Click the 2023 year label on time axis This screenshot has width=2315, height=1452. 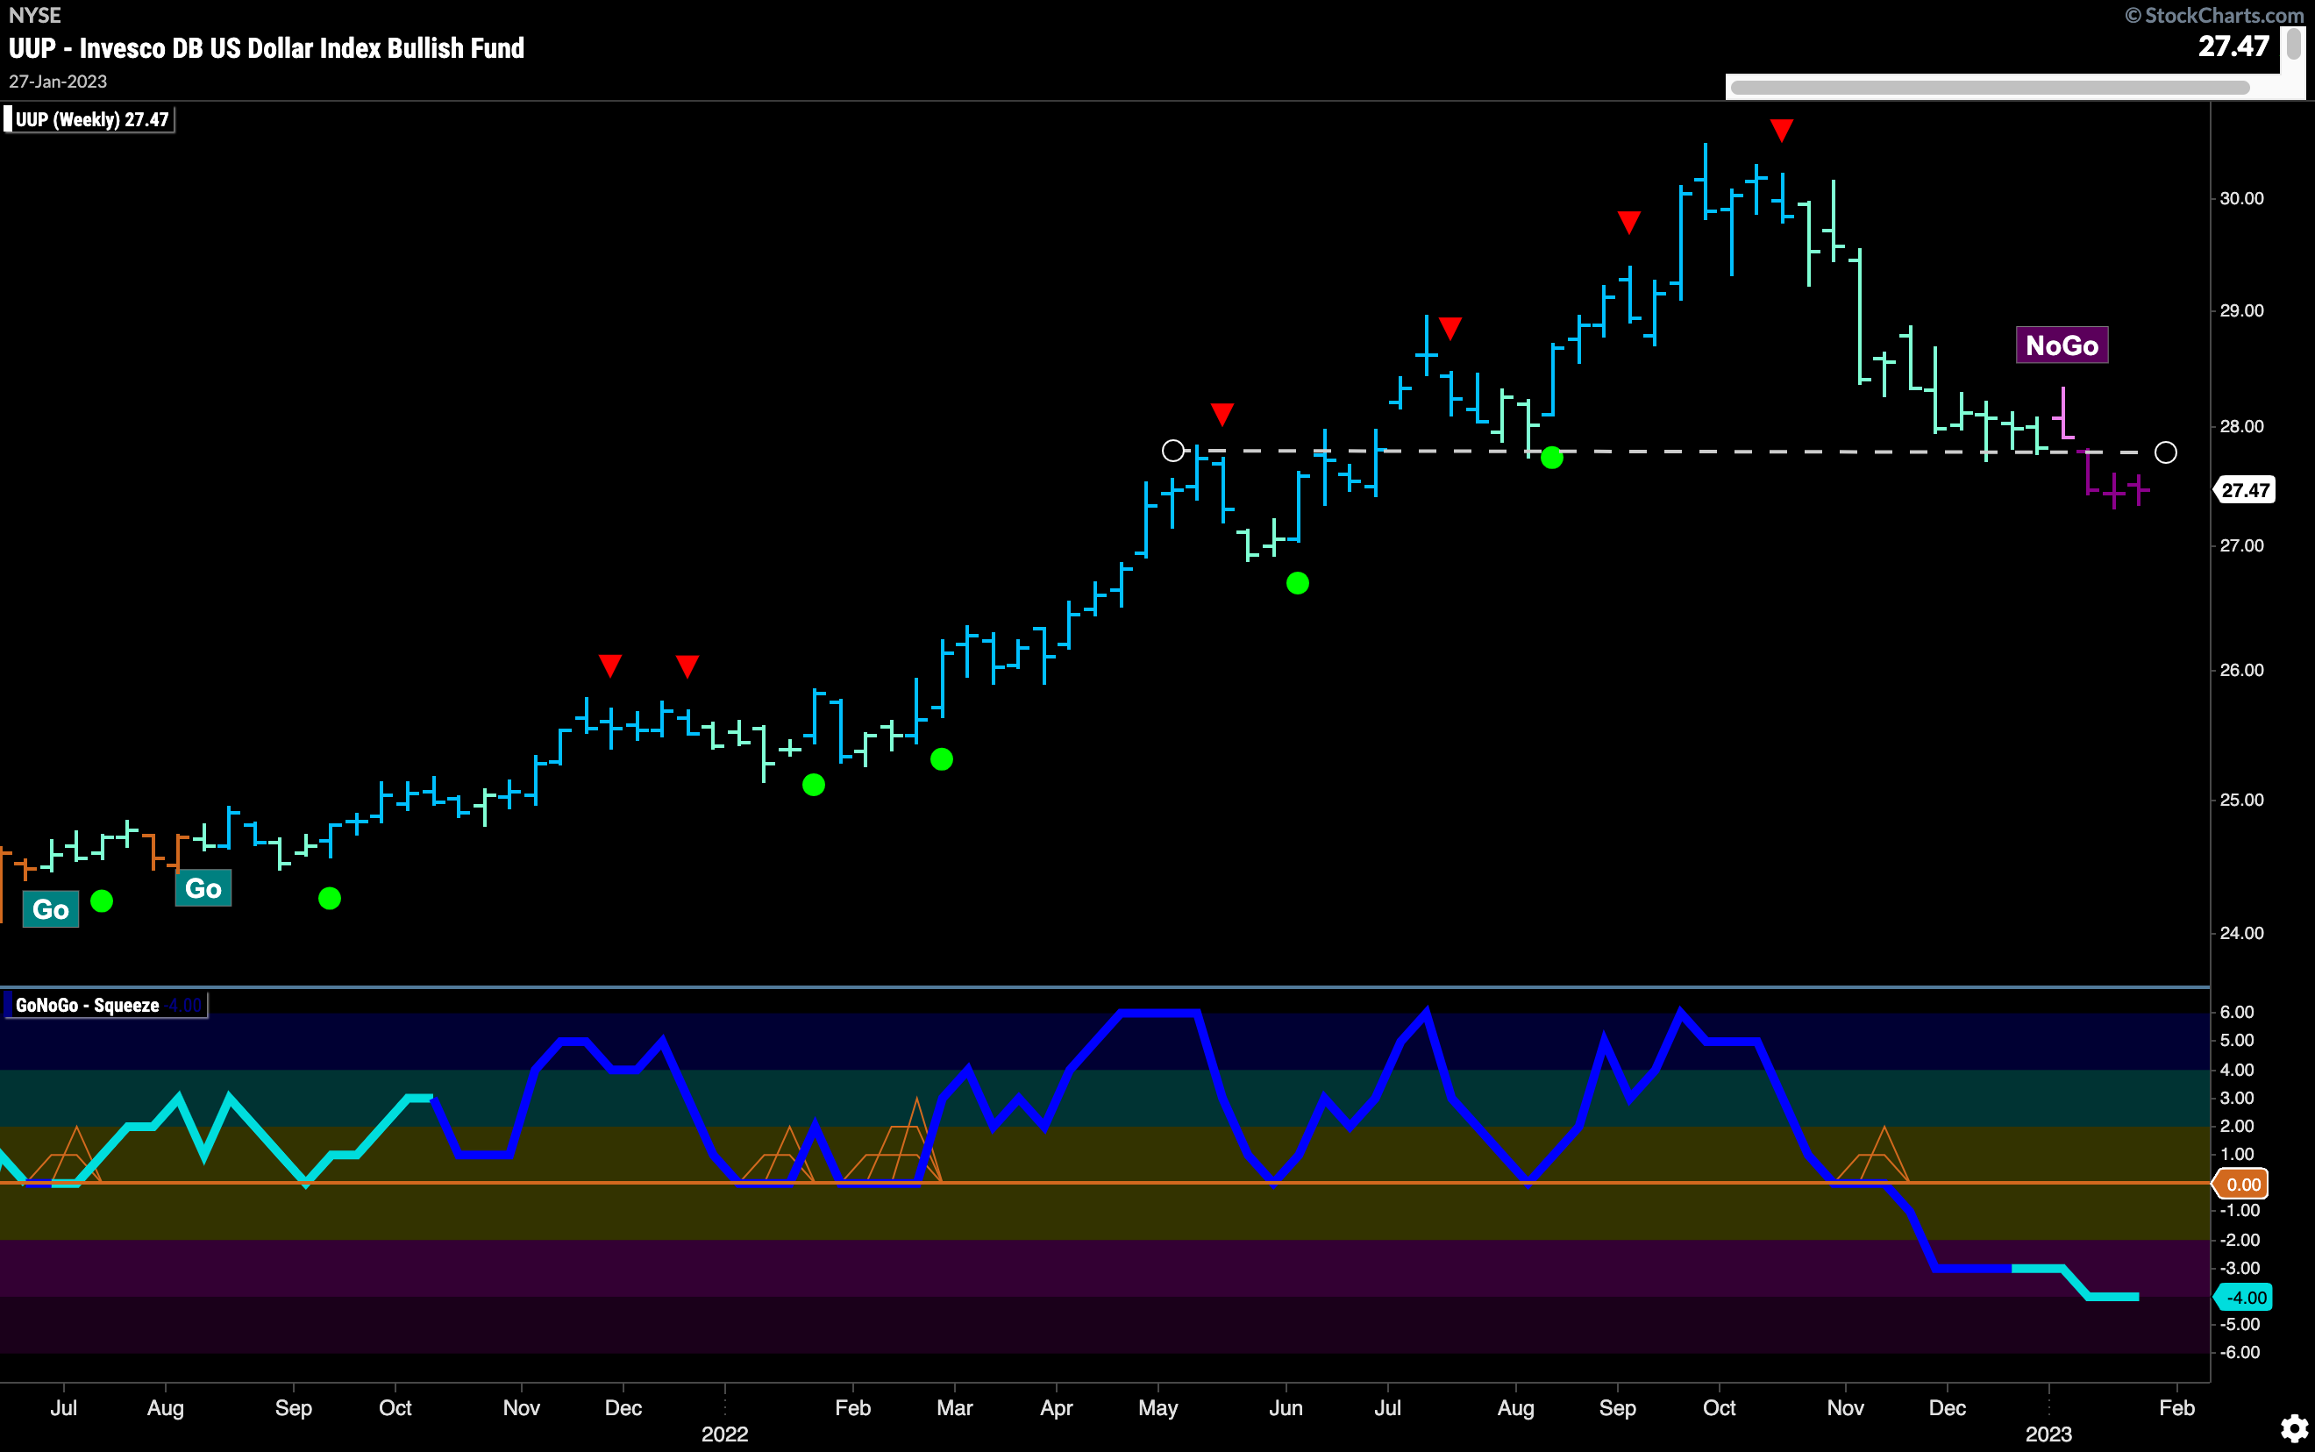2048,1434
